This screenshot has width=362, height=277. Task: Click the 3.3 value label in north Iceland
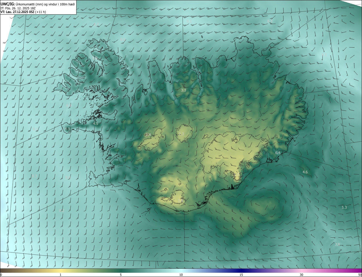[184, 90]
